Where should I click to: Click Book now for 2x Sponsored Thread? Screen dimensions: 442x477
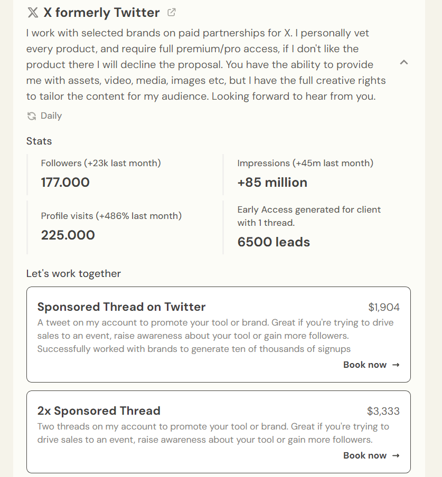click(x=365, y=455)
